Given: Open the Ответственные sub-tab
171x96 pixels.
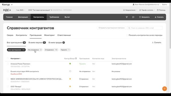Looking at the screenshot, I should click(64, 35).
